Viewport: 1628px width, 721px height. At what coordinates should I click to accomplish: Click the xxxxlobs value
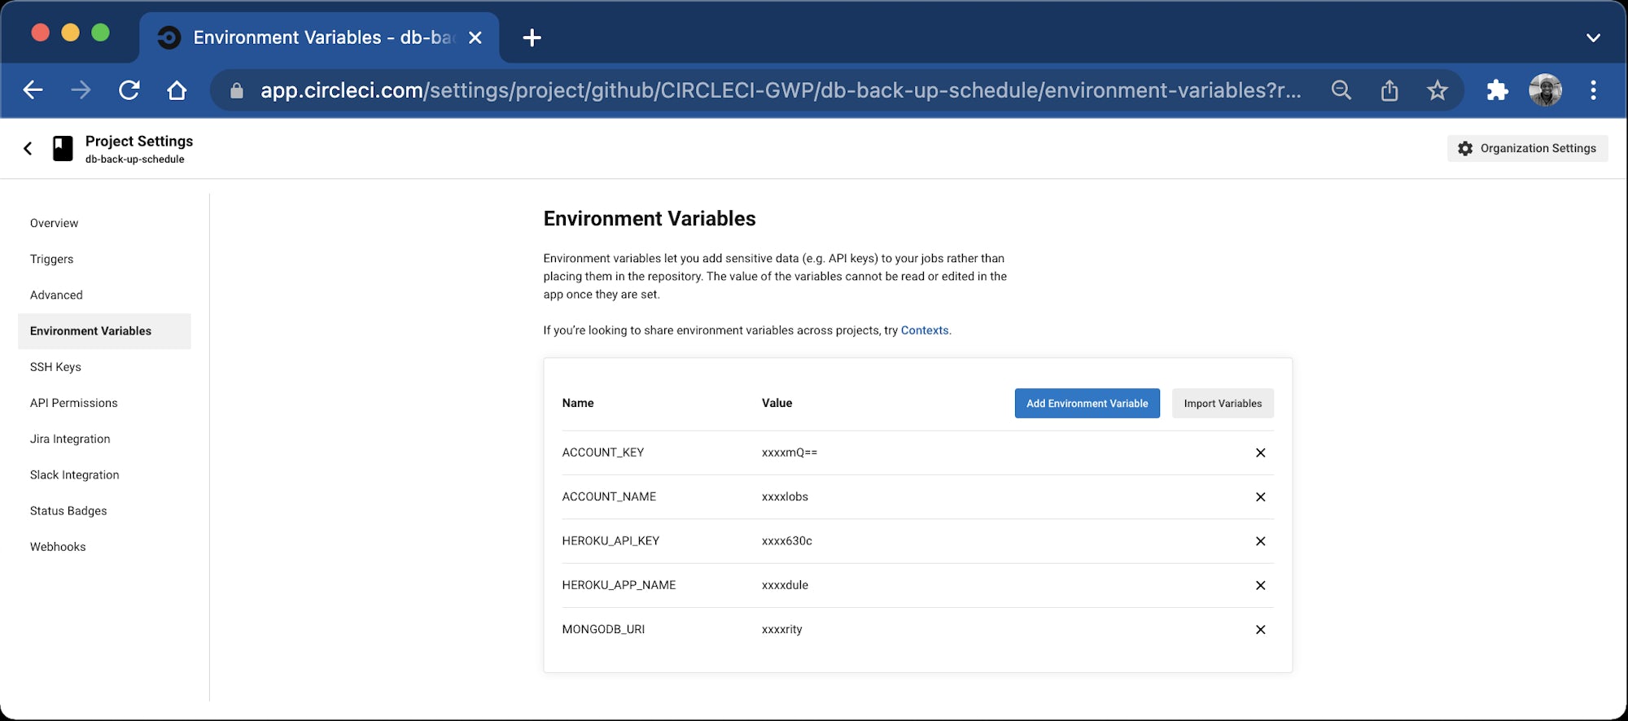point(785,496)
